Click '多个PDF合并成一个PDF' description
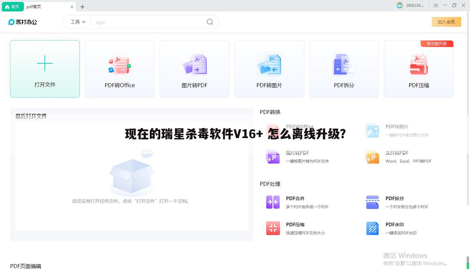 (307, 207)
